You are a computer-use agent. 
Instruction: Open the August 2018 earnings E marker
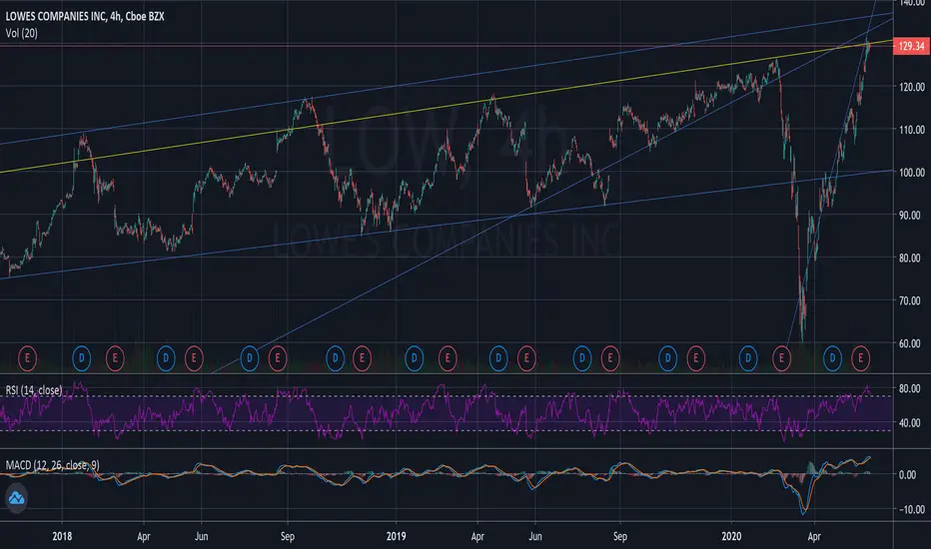pos(278,358)
